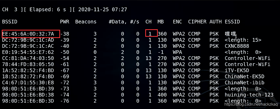The image size is (280, 109).
Task: Click the PWR value -50
Action: click(x=65, y=52)
